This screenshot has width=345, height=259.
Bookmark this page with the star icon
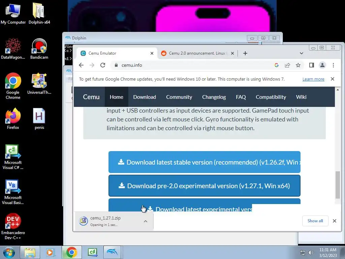click(298, 65)
